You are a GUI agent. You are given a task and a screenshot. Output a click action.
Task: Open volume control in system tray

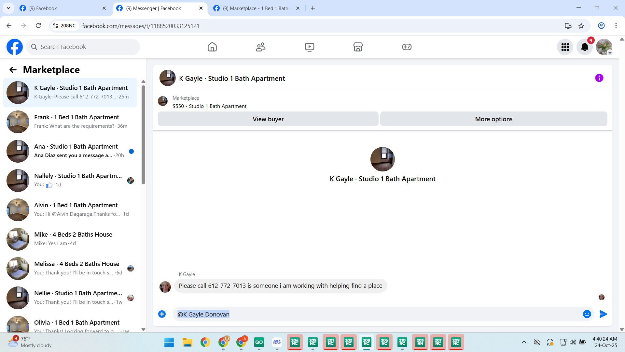click(x=573, y=342)
